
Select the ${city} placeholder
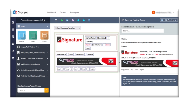coord(71,54)
